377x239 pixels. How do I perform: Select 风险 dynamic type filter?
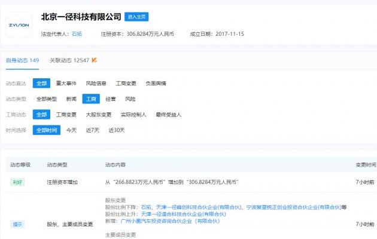pos(130,99)
